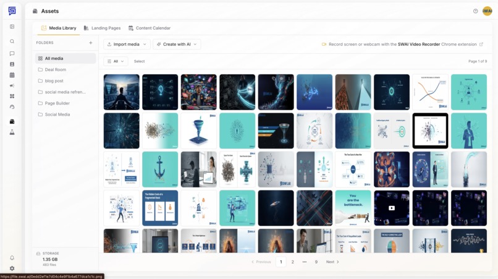The width and height of the screenshot is (498, 279).
Task: Go to the Next page
Action: [x=332, y=262]
